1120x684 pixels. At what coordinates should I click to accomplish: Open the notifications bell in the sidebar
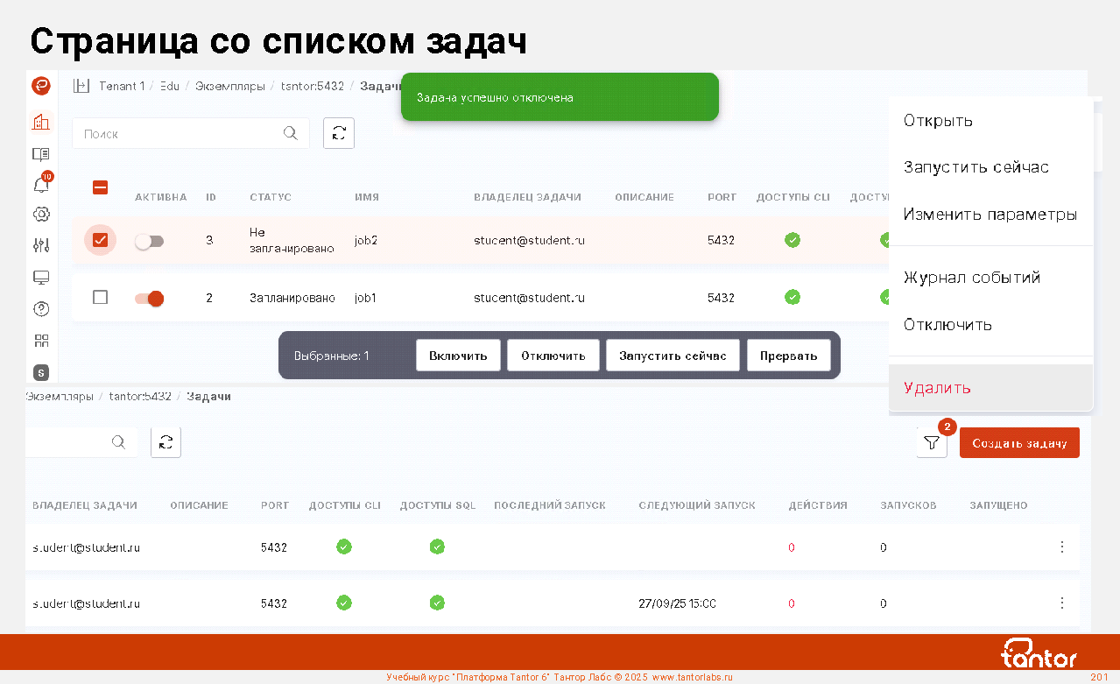pos(40,185)
